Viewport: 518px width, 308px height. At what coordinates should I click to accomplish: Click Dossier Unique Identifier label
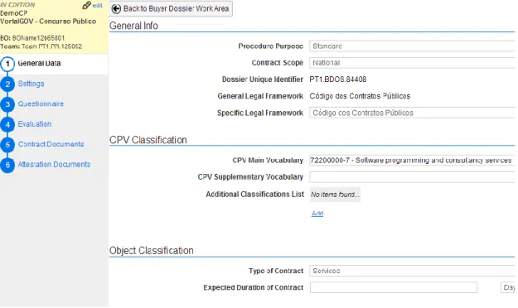coord(262,79)
